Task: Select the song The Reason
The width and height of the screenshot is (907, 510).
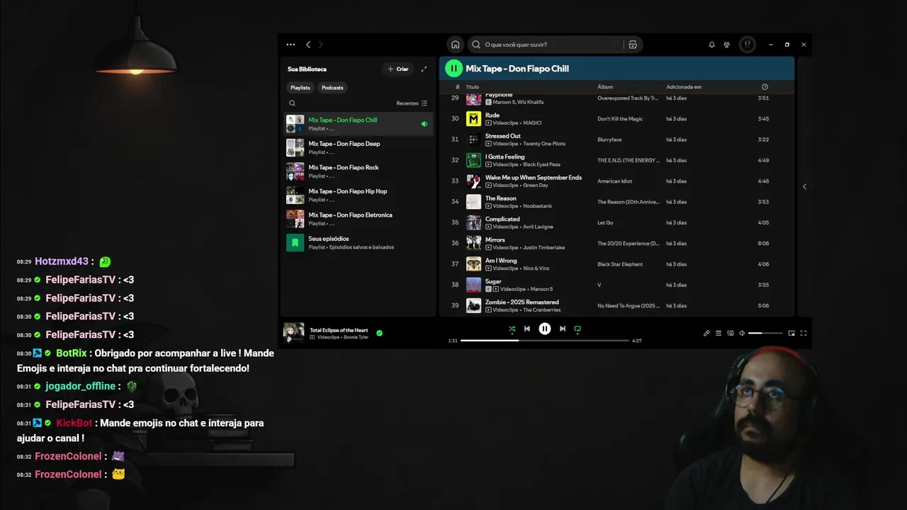Action: click(616, 202)
